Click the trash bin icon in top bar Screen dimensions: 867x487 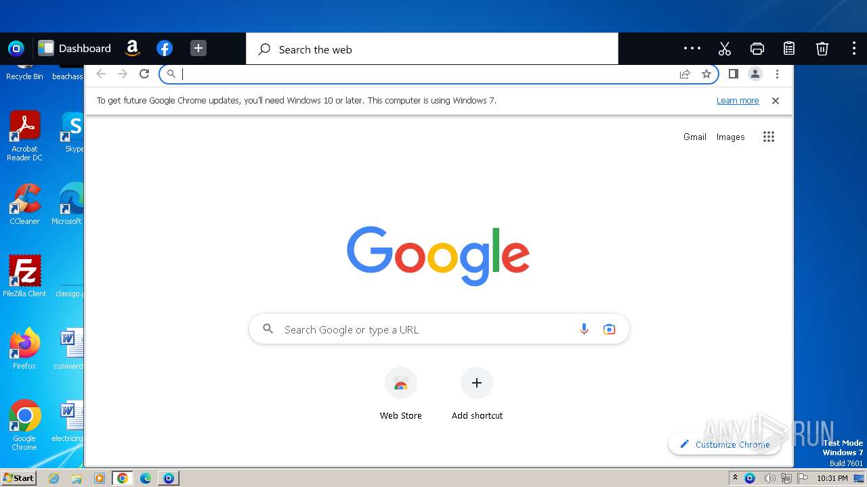(822, 48)
